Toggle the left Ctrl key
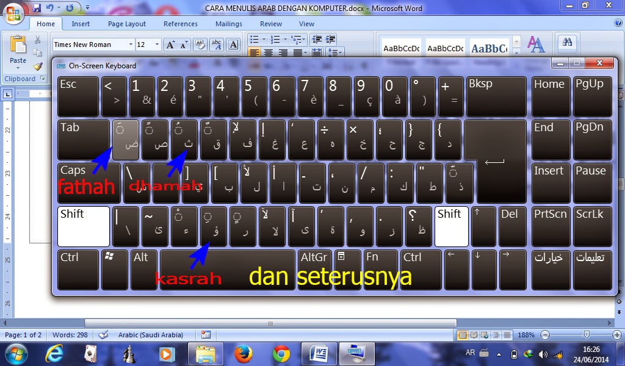Viewport: 625px width, 366px height. 78,270
